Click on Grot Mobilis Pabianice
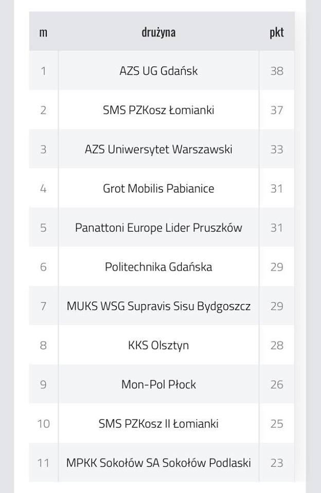Screen dimensions: 321x493 [x=158, y=188]
